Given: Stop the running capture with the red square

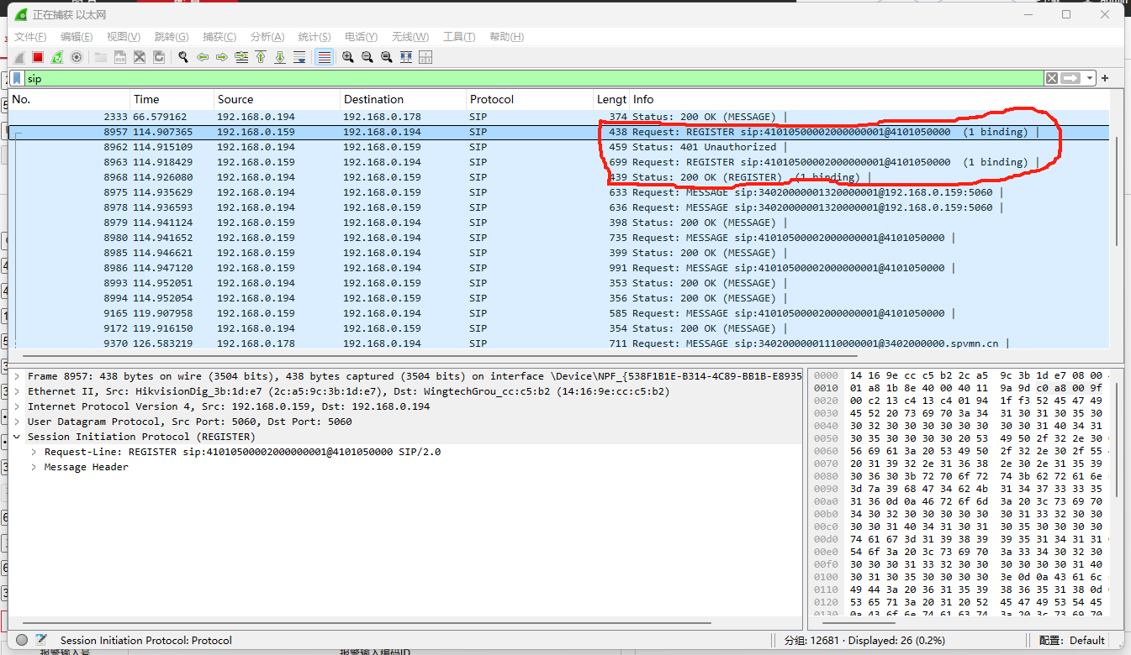Looking at the screenshot, I should 38,57.
